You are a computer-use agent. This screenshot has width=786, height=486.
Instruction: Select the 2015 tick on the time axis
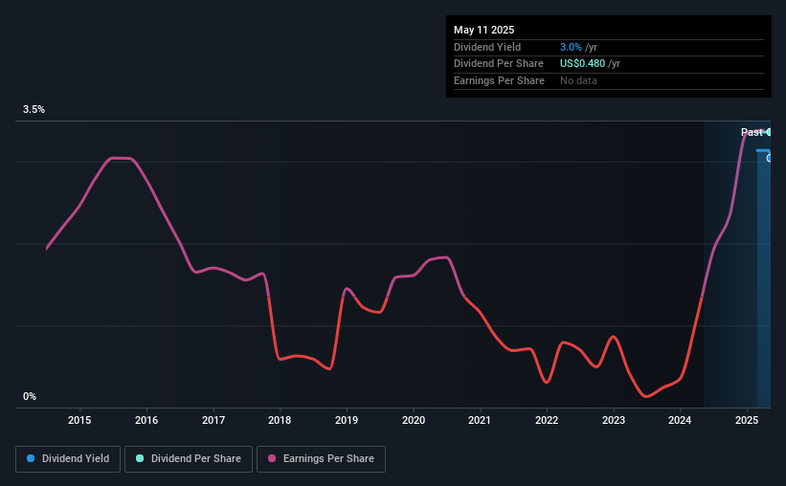(x=79, y=420)
